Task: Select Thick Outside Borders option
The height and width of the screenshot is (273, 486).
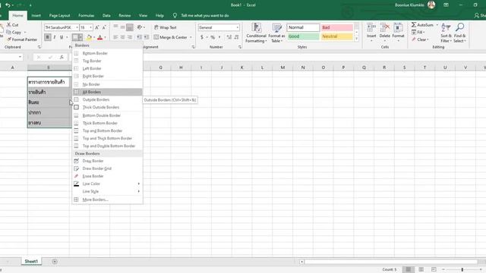Action: pyautogui.click(x=108, y=107)
